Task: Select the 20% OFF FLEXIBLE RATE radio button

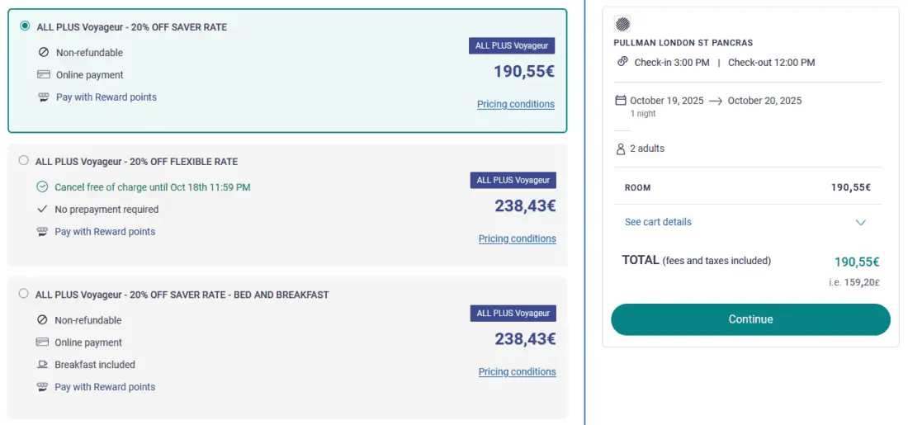Action: [x=23, y=161]
